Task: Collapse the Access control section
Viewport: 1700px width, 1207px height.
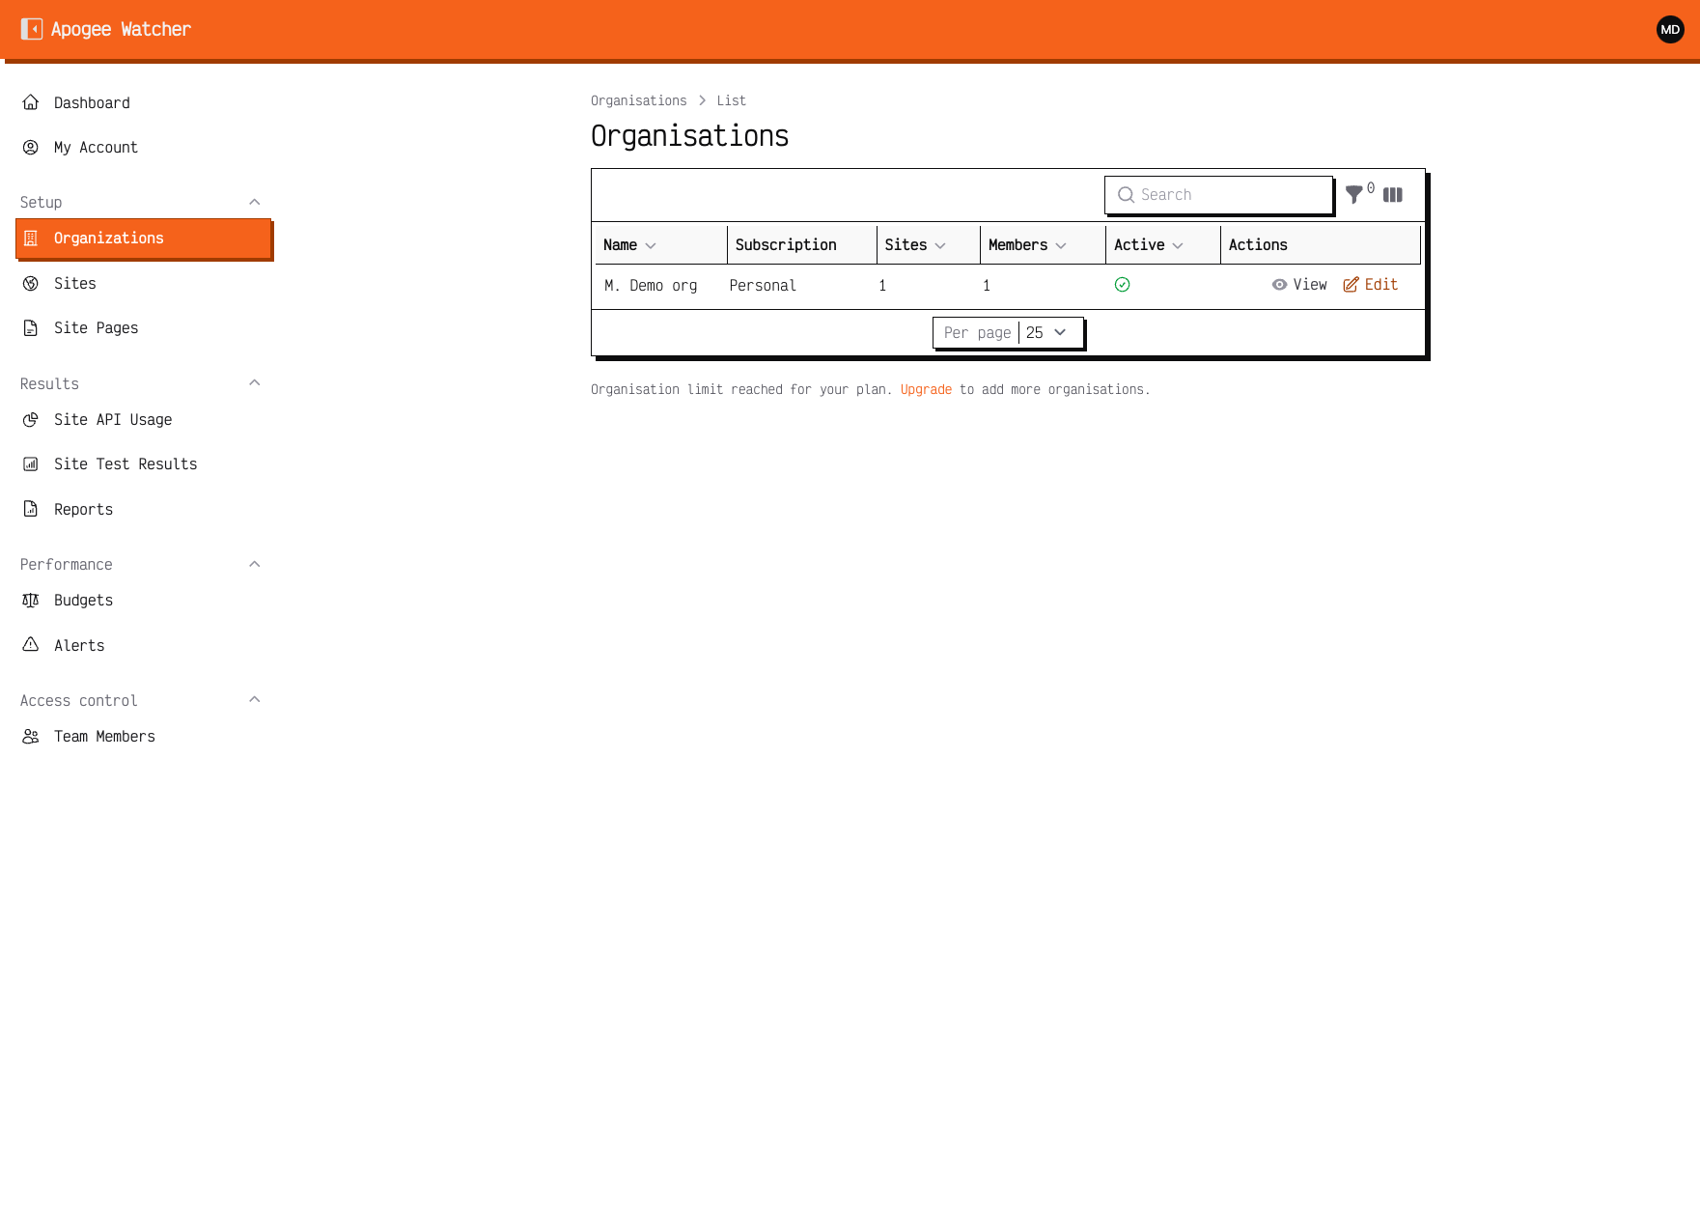Action: click(255, 700)
